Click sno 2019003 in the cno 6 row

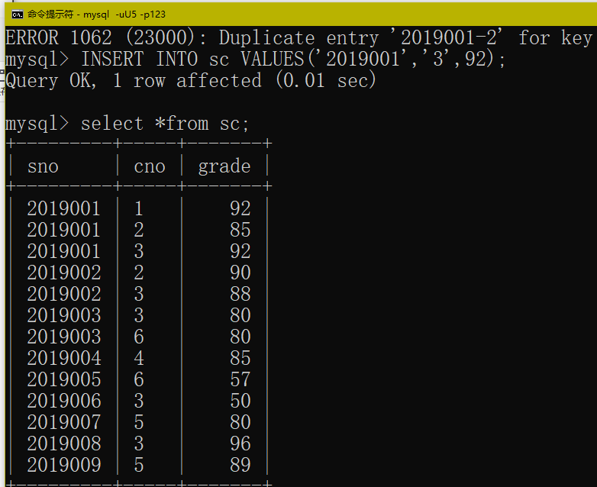pos(63,337)
